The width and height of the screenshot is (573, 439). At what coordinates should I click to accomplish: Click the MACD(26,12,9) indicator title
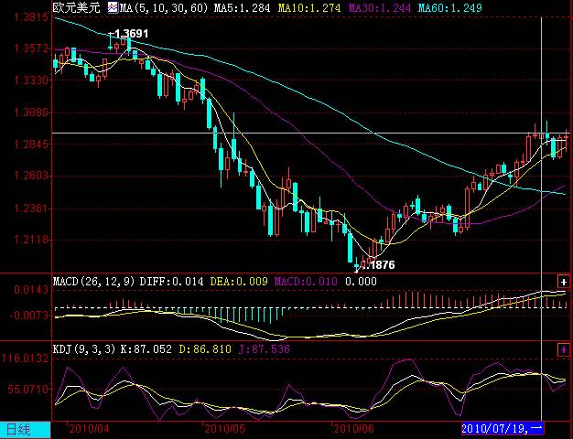click(x=94, y=282)
